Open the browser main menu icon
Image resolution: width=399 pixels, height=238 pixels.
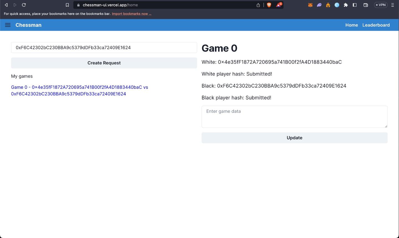(x=393, y=5)
